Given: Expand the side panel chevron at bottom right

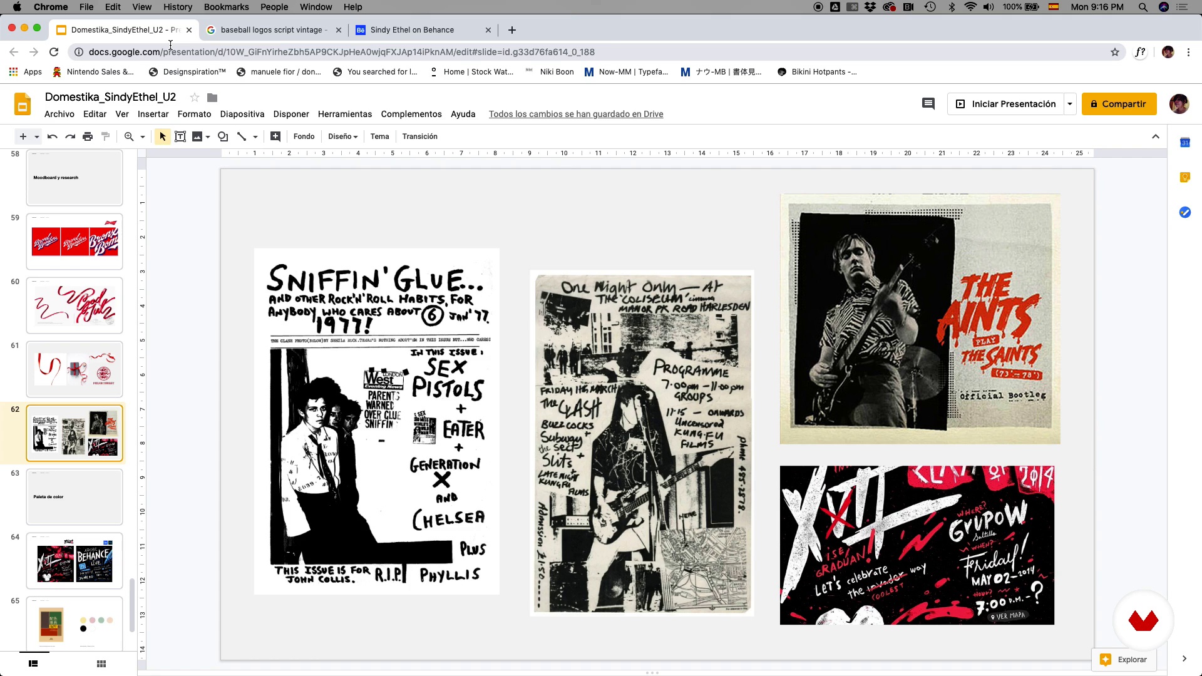Looking at the screenshot, I should point(1184,658).
